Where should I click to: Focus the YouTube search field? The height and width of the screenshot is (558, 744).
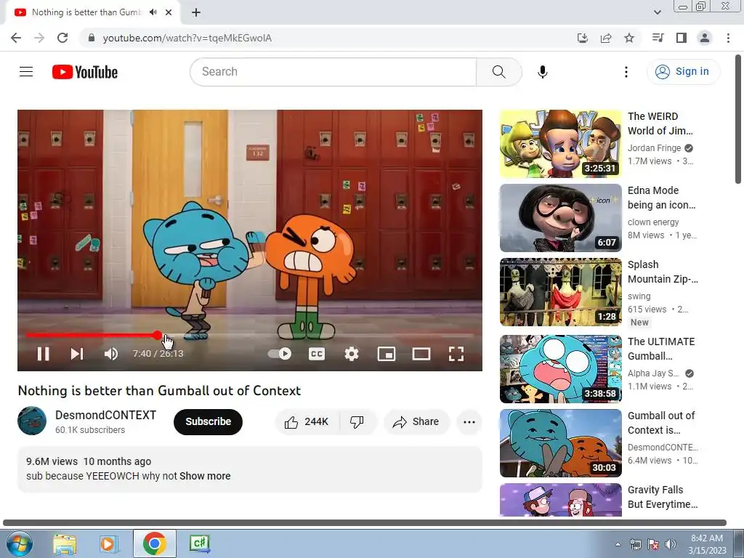[x=333, y=72]
